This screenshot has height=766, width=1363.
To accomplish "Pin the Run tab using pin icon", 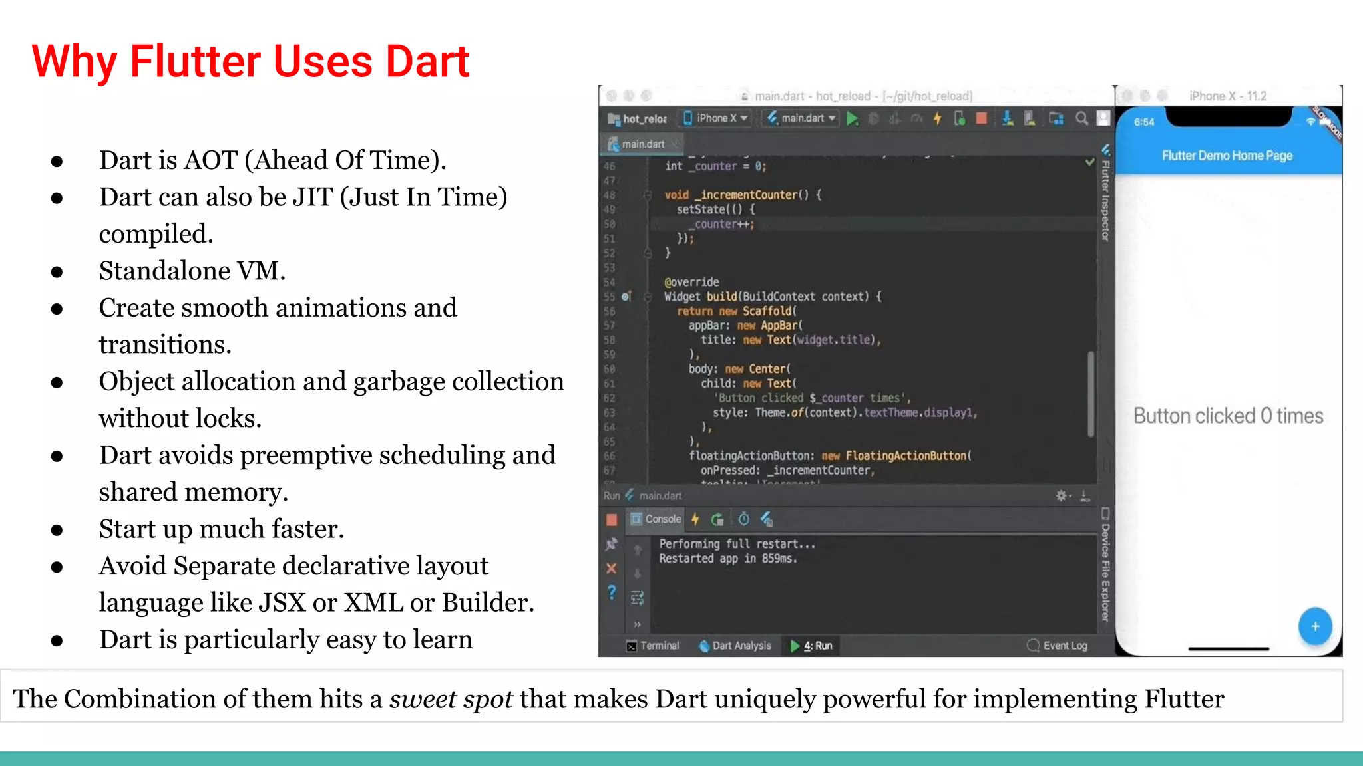I will (611, 544).
